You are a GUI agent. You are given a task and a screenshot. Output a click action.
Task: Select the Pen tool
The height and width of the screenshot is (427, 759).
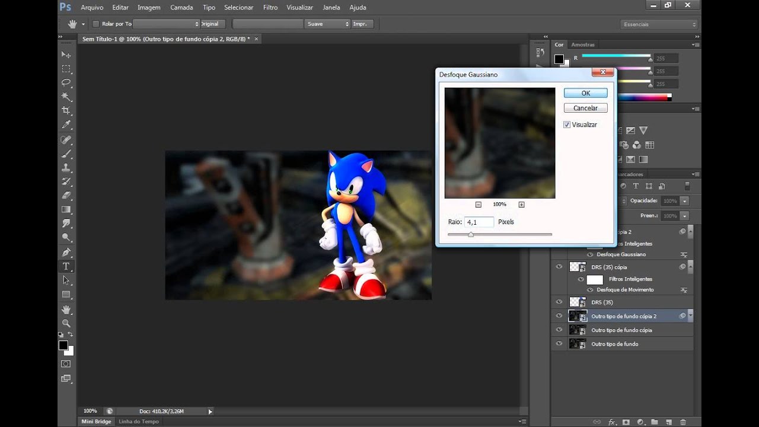[66, 252]
